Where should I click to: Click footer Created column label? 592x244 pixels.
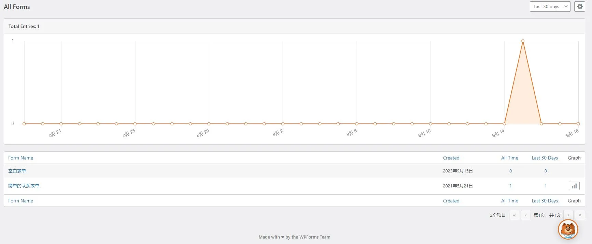coord(451,201)
